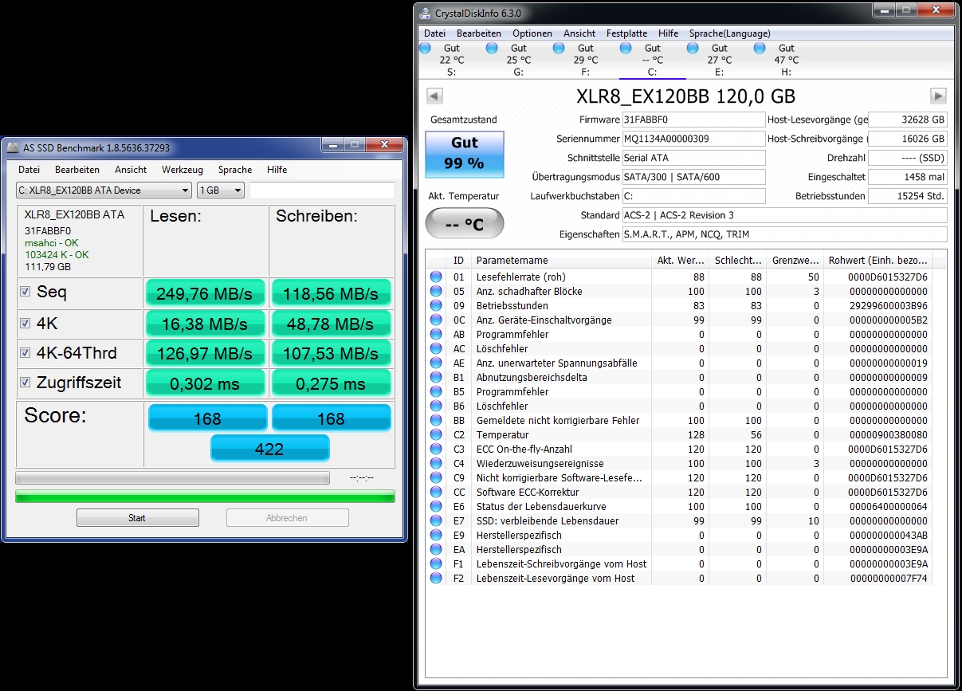Uncheck the 4K benchmark checkbox
The image size is (962, 691).
coord(26,323)
